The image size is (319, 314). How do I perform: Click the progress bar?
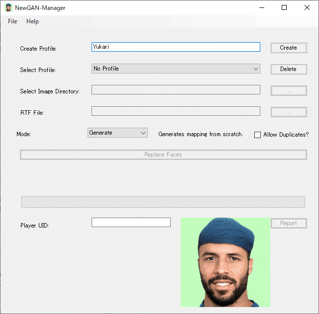(163, 202)
